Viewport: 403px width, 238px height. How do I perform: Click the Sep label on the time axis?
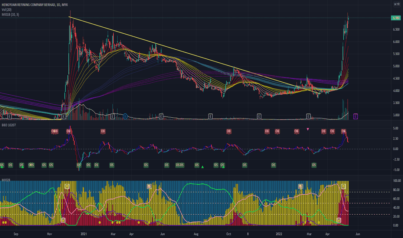click(x=16, y=234)
